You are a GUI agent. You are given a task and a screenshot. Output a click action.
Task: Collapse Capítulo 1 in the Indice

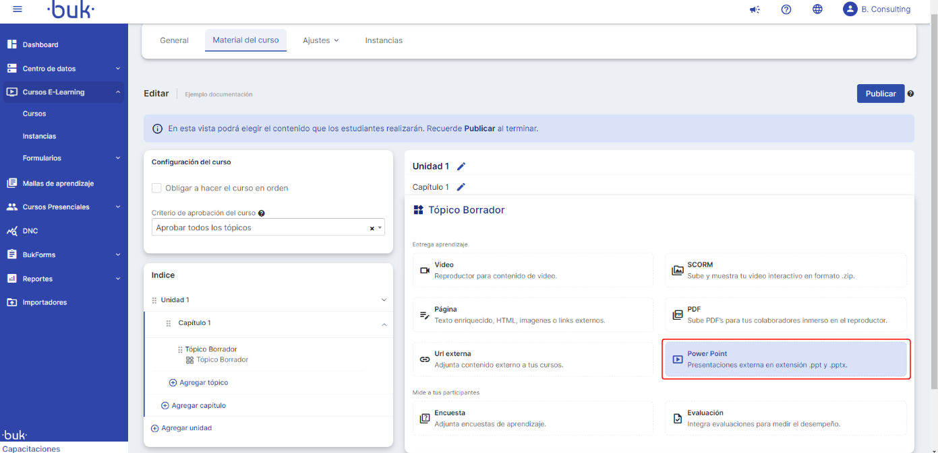point(384,324)
